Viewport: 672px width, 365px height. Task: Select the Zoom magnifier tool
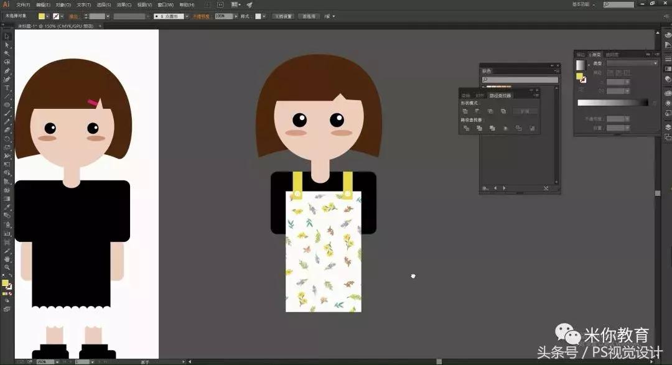pyautogui.click(x=7, y=267)
